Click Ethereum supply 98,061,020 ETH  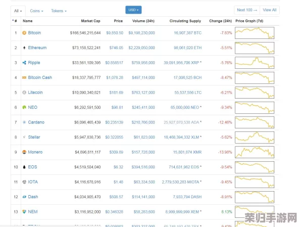[187, 48]
